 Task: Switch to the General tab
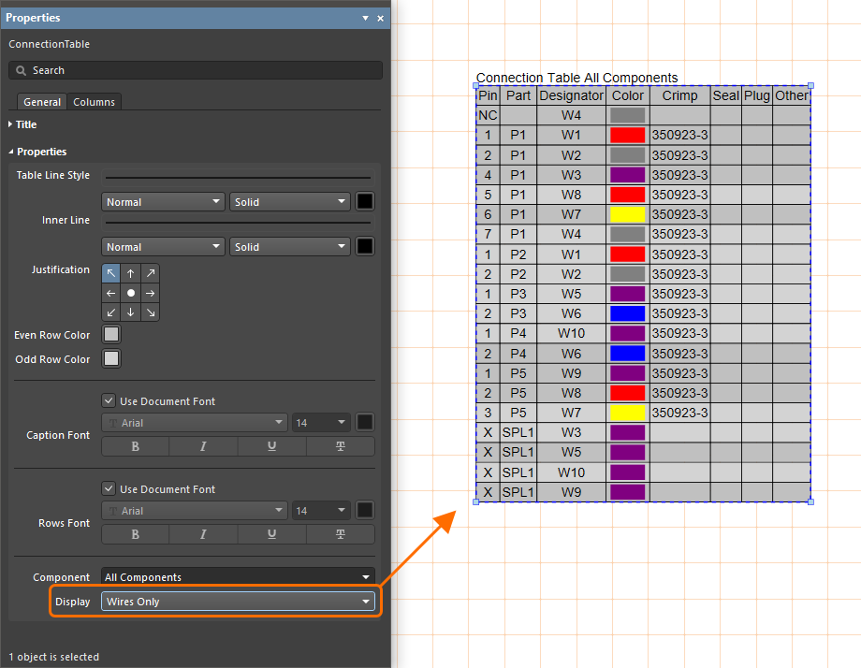pos(42,102)
